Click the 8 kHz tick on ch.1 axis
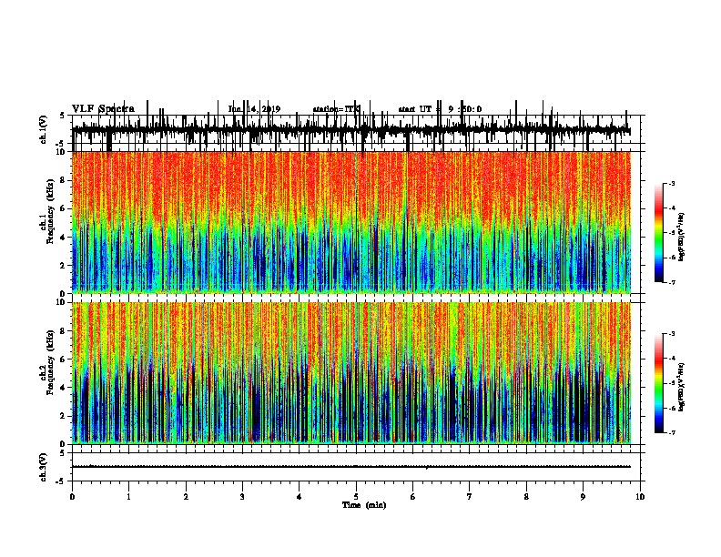Image resolution: width=721 pixels, height=557 pixels. [63, 180]
